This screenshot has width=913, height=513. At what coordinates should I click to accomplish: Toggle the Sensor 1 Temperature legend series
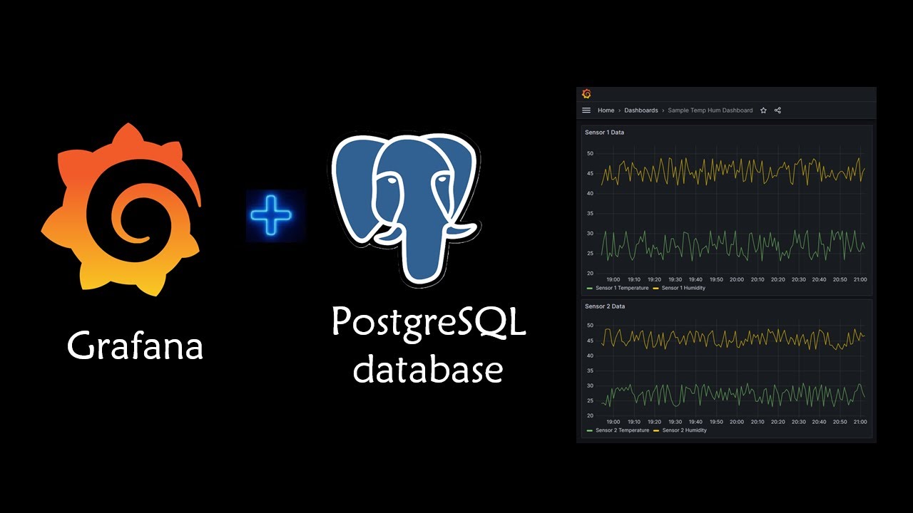(x=618, y=288)
